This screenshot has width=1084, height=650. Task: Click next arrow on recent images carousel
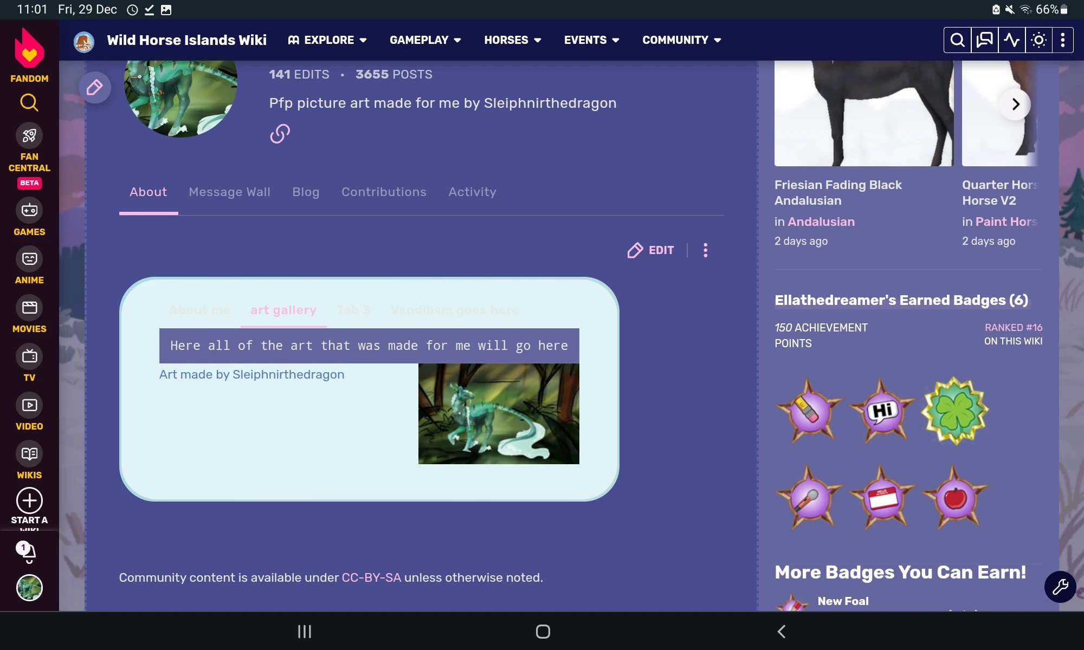(1015, 104)
